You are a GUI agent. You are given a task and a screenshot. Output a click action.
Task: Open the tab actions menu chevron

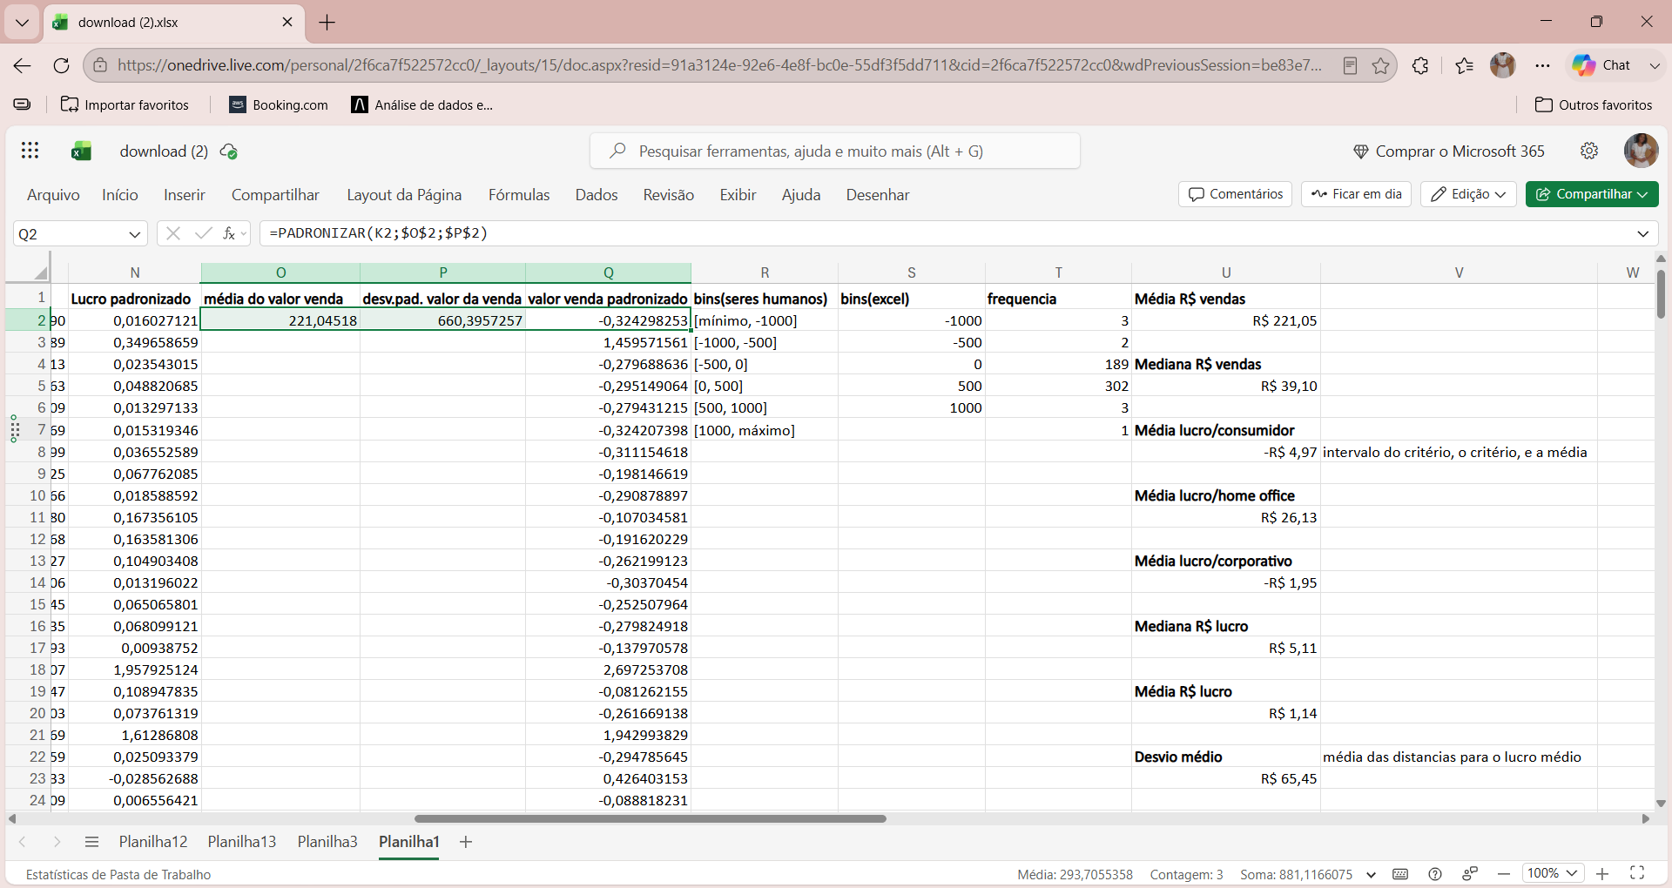22,23
